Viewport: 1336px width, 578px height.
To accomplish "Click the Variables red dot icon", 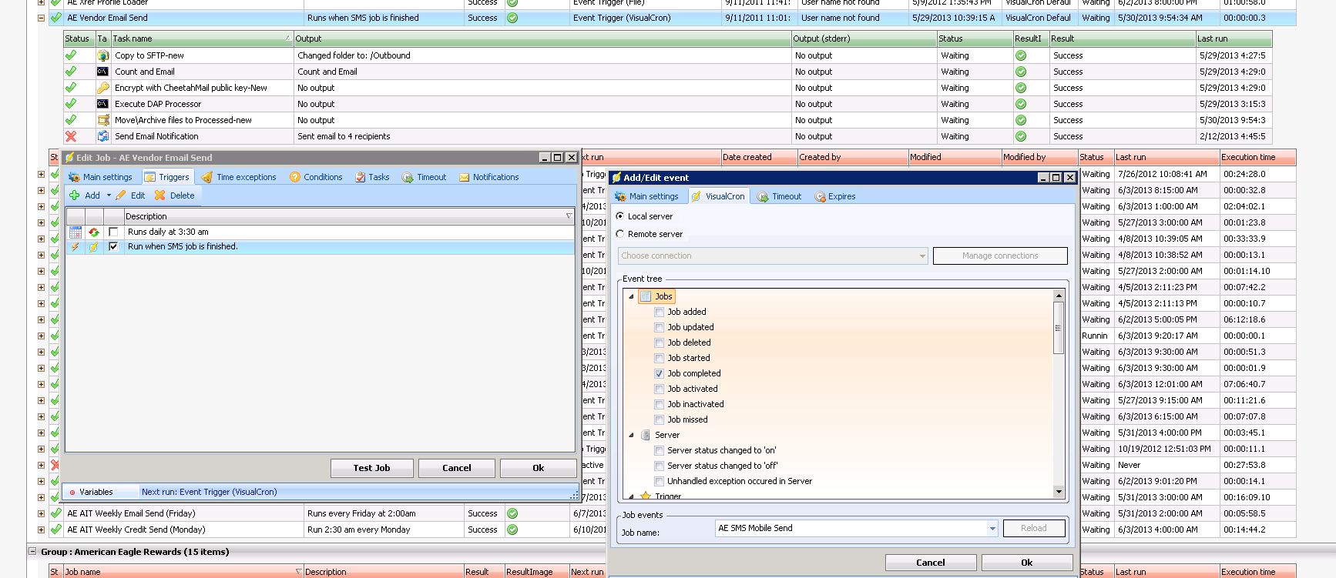I will 72,493.
